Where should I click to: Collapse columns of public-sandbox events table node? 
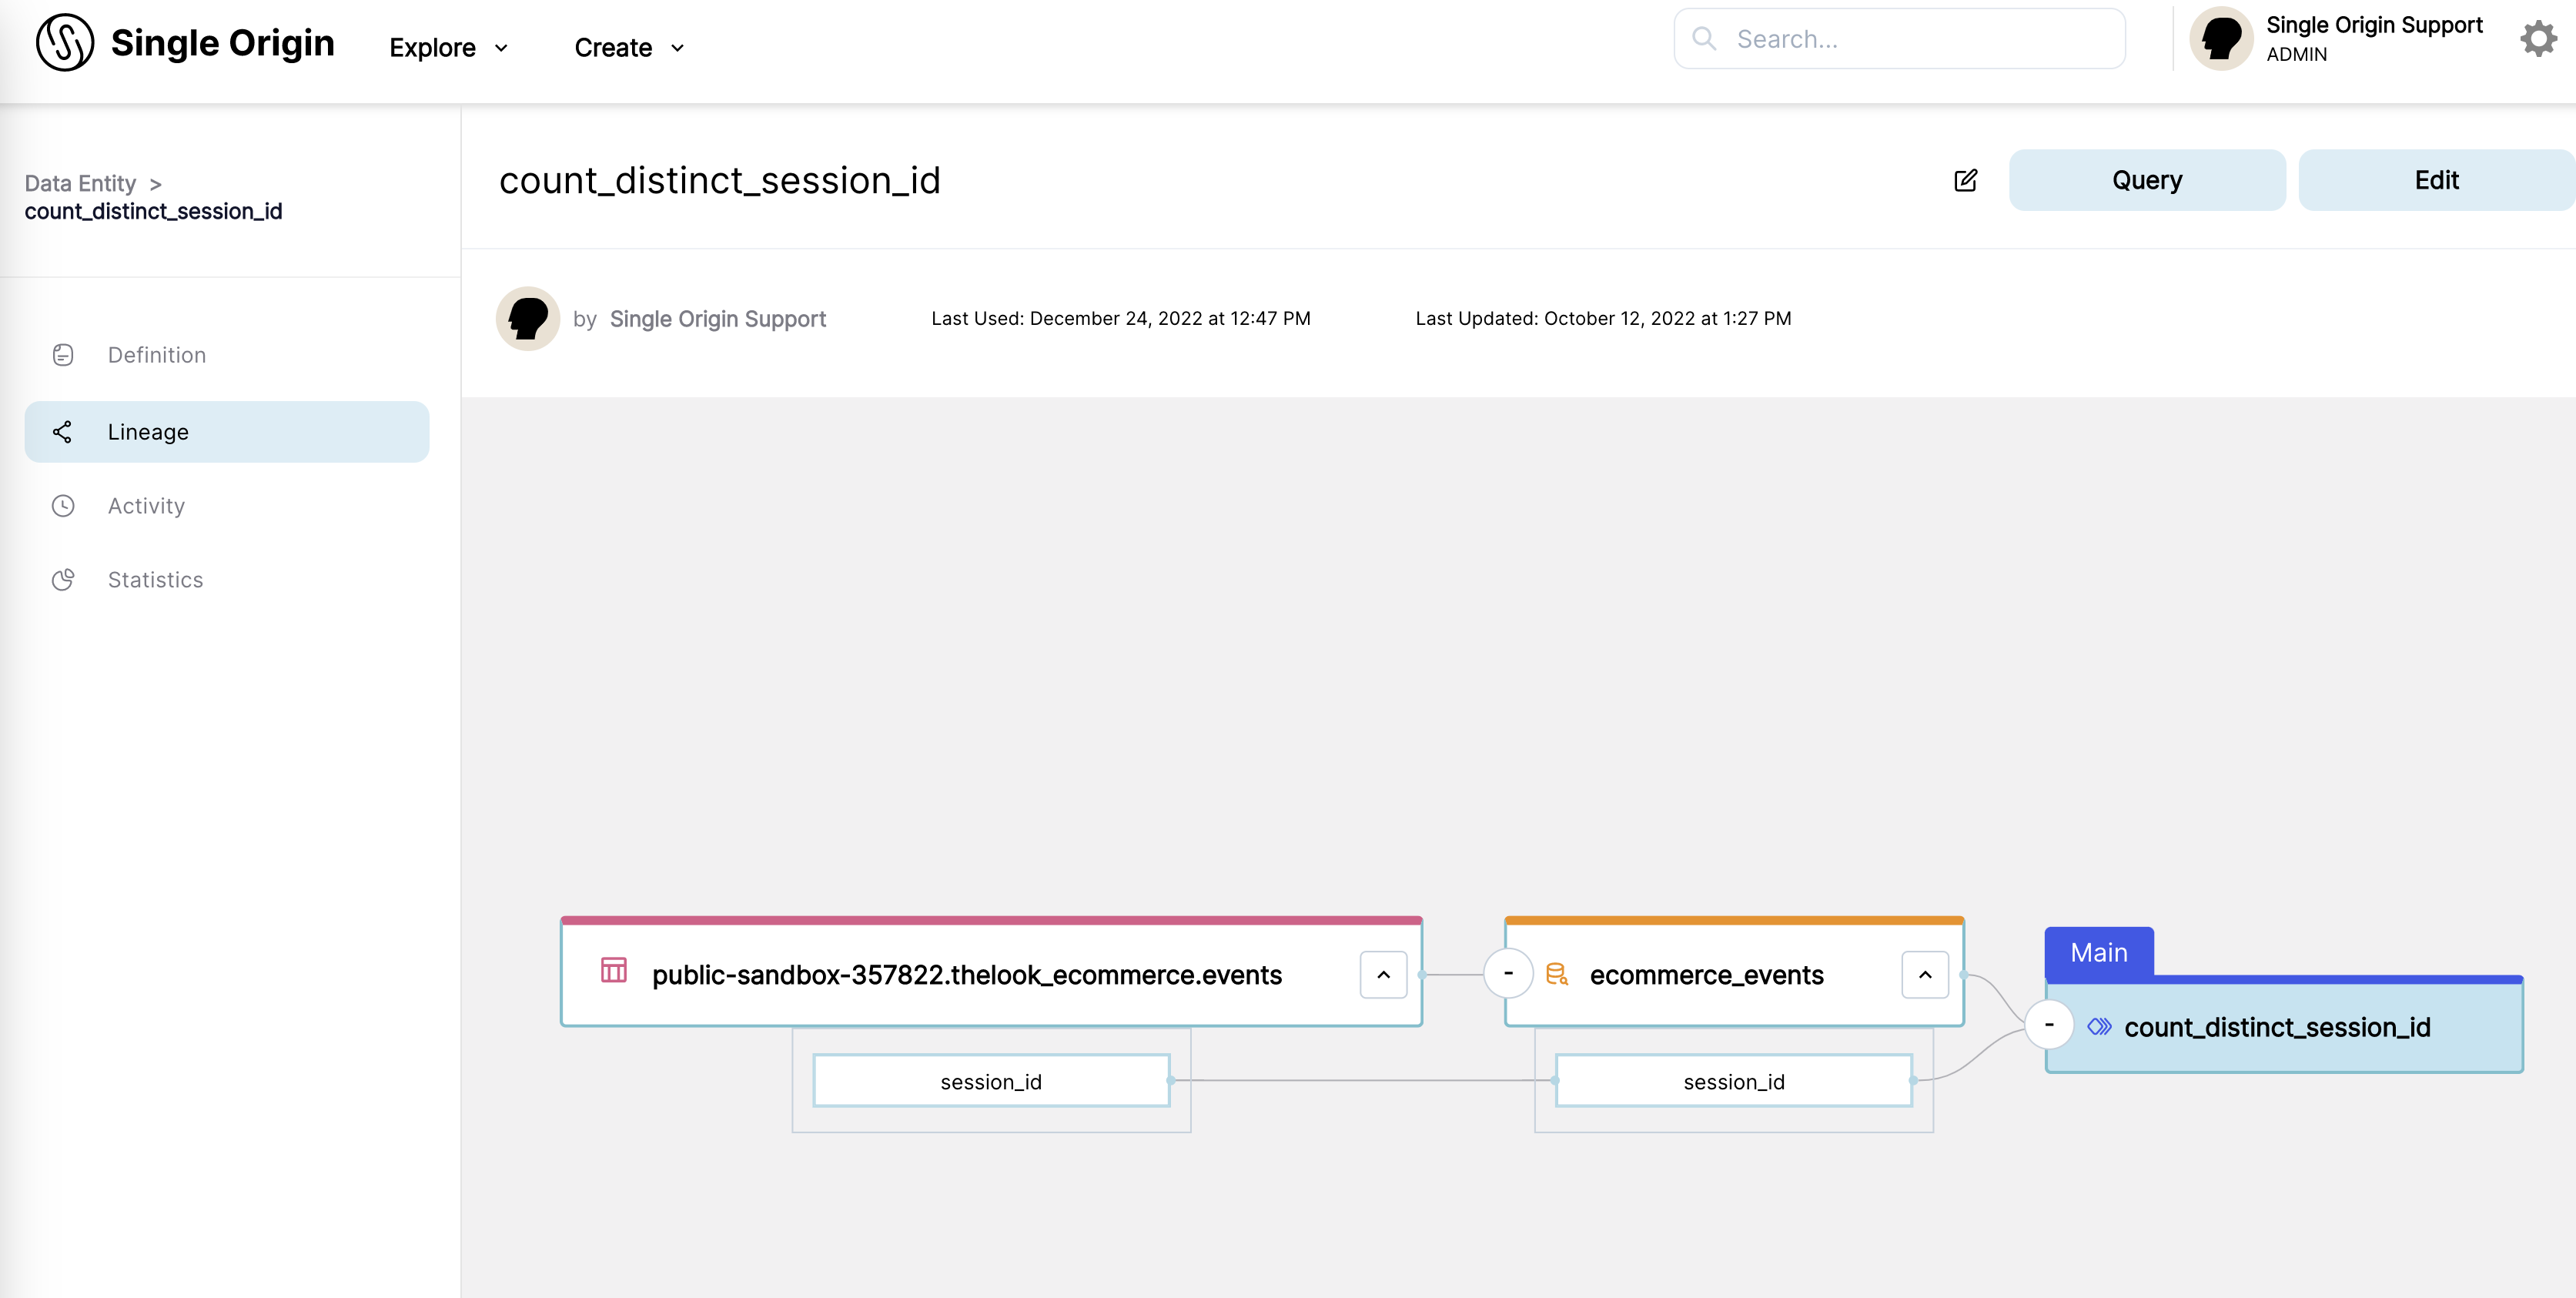pos(1383,974)
